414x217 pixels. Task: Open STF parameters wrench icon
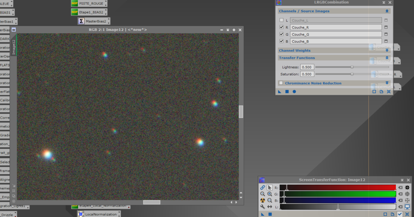[x=262, y=207]
